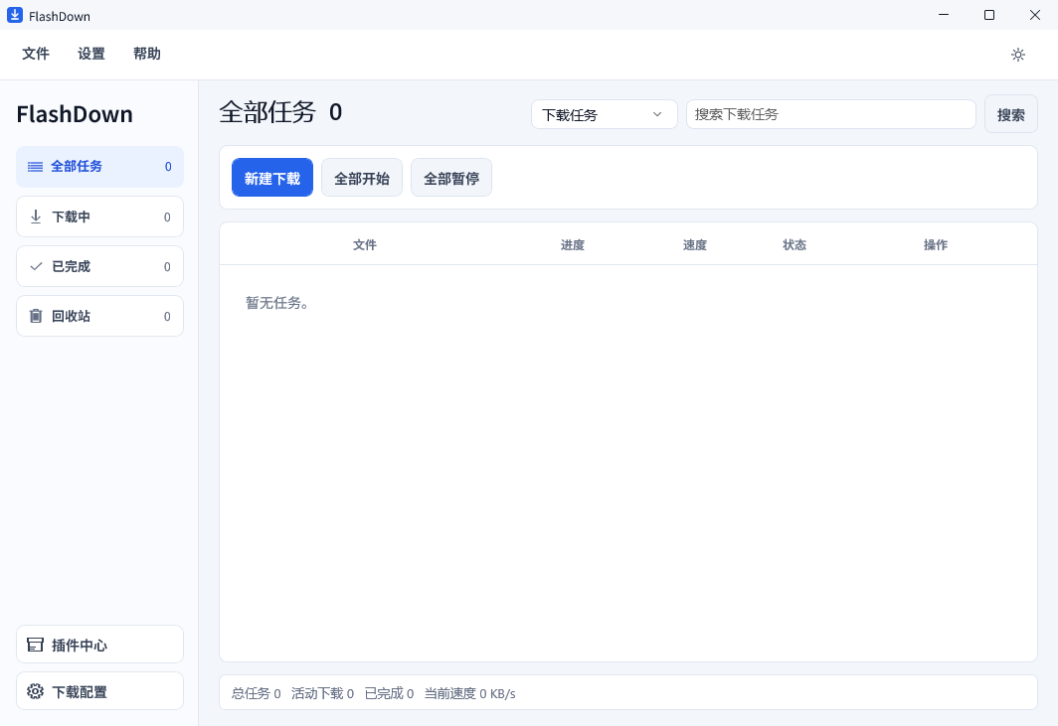
Task: Open the 设置 menu
Action: (91, 54)
